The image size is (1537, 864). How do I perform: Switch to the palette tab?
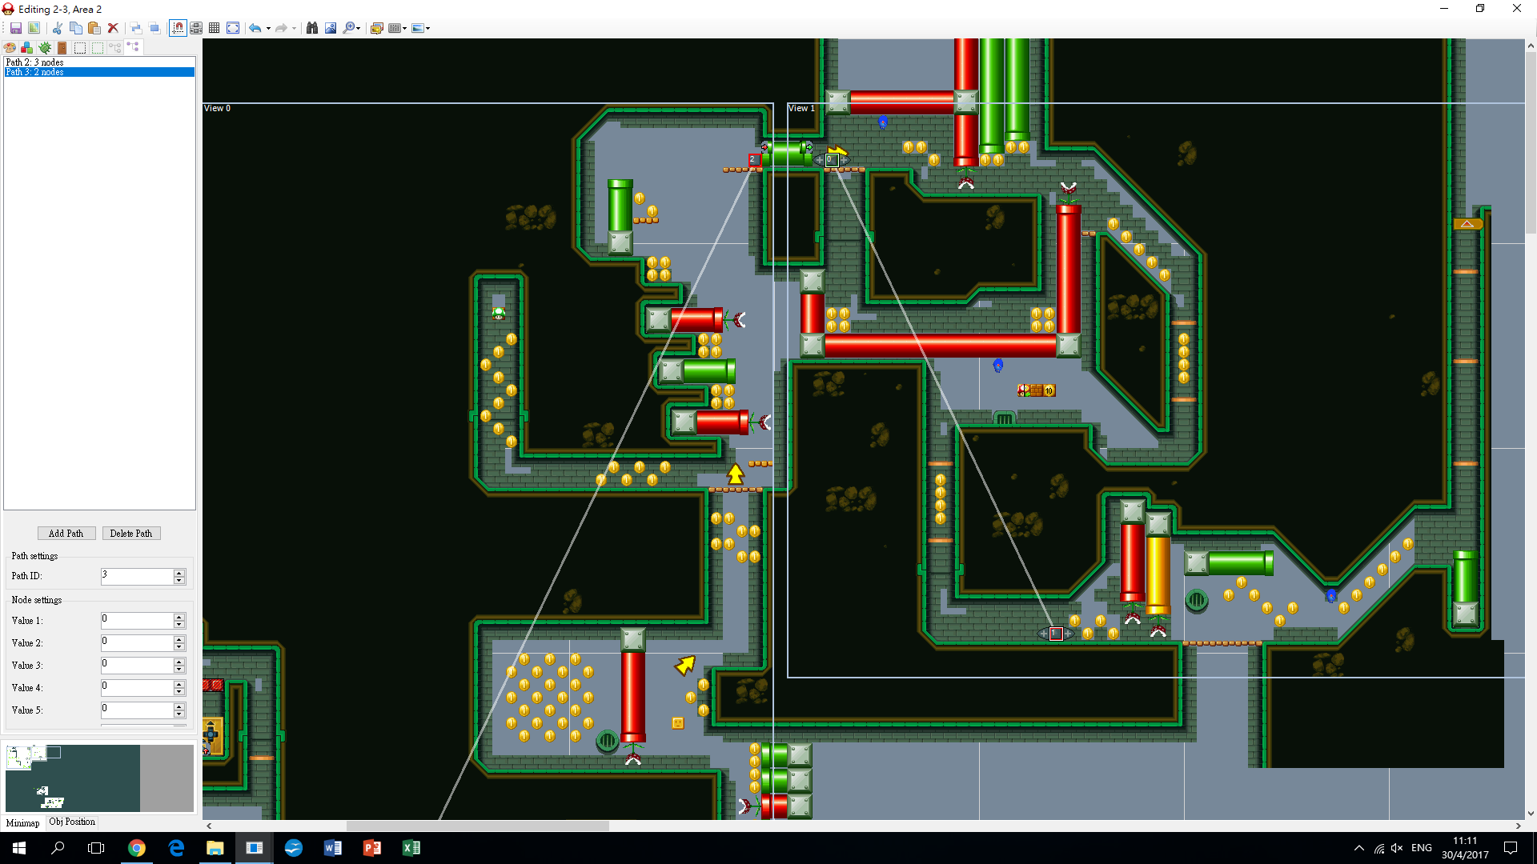(x=10, y=48)
